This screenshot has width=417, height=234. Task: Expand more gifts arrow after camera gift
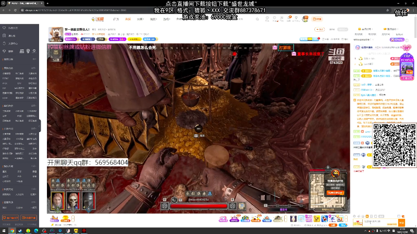[x=346, y=218]
